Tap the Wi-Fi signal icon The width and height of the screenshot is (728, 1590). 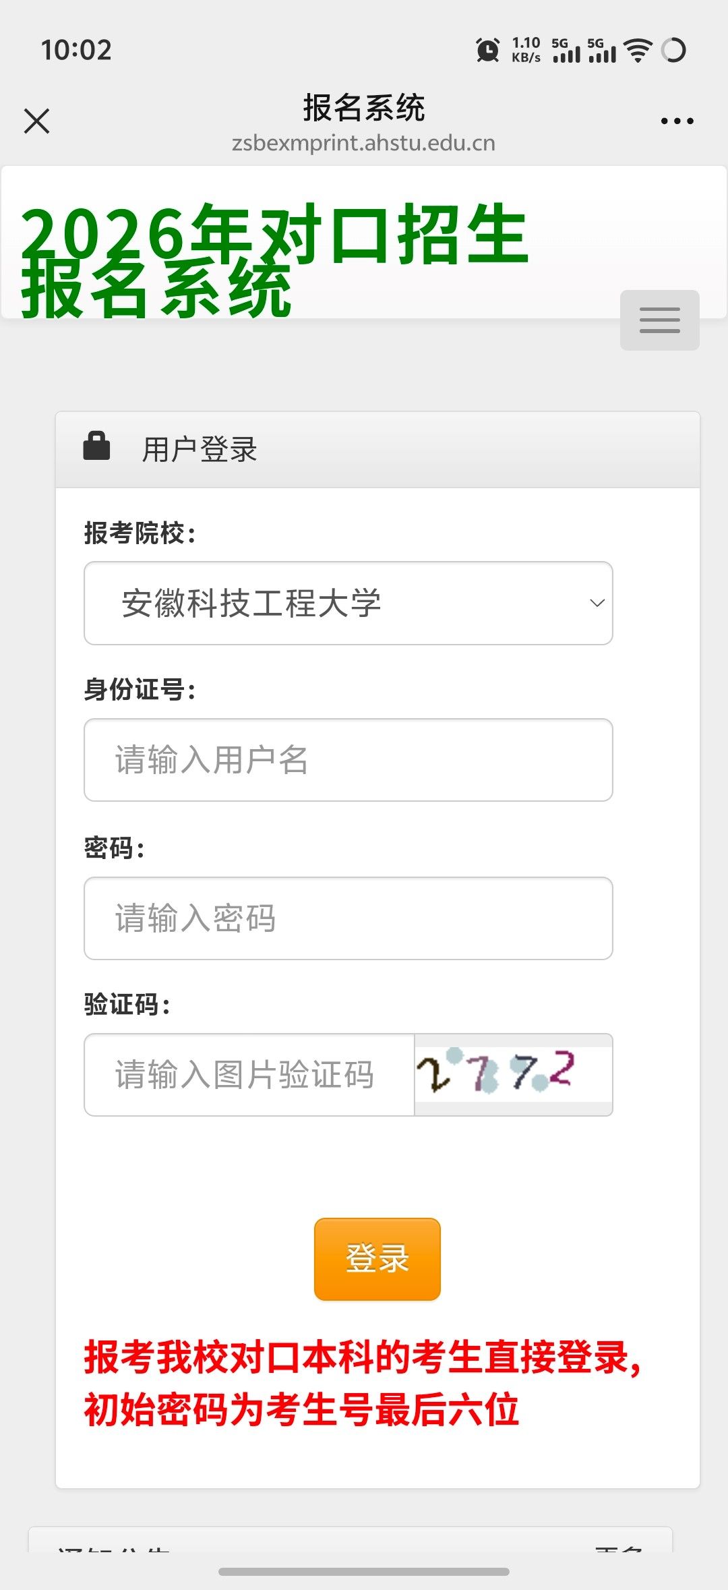coord(638,50)
